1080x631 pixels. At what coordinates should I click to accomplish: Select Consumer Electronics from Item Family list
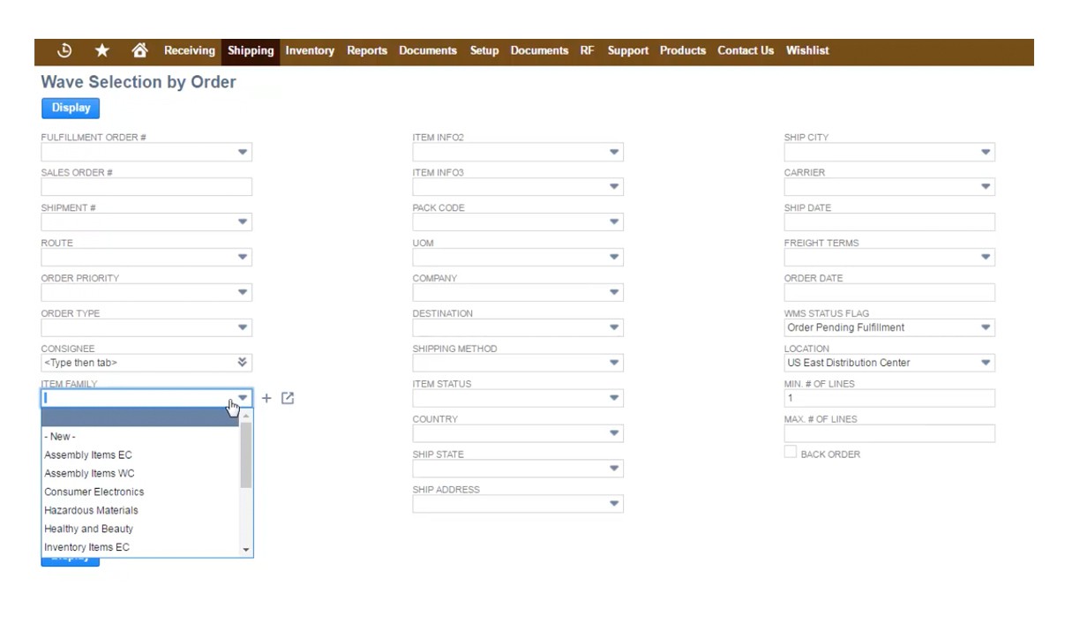94,492
